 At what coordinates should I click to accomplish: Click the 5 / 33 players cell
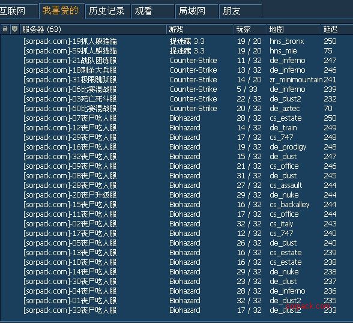(247, 89)
